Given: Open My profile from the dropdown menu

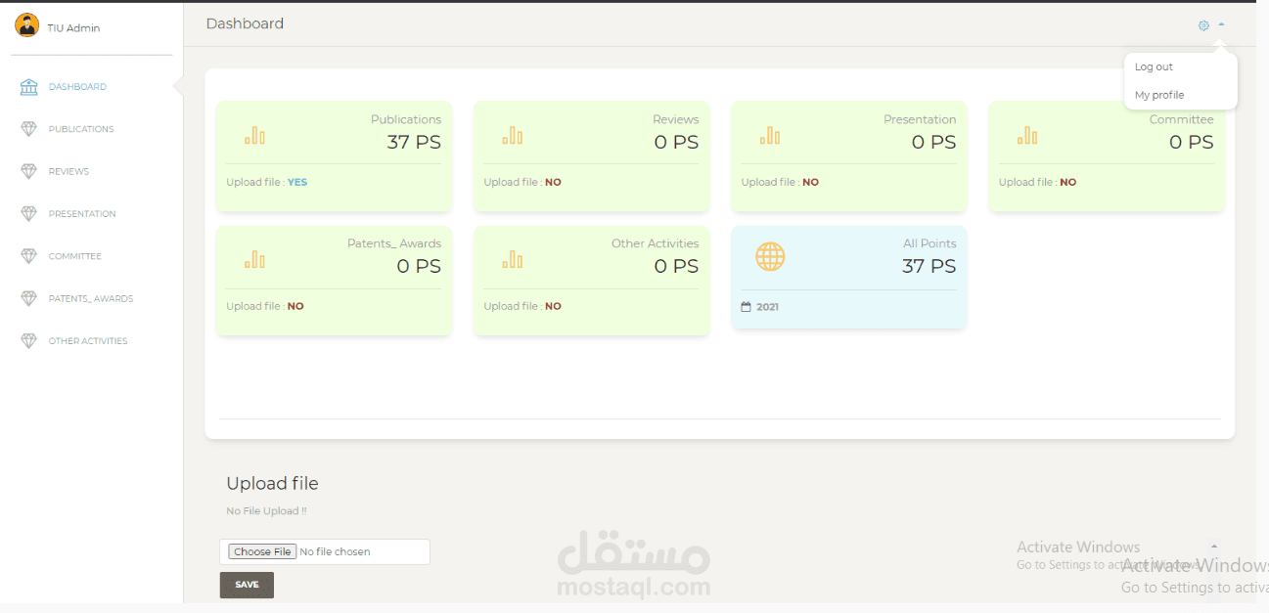Looking at the screenshot, I should tap(1159, 95).
